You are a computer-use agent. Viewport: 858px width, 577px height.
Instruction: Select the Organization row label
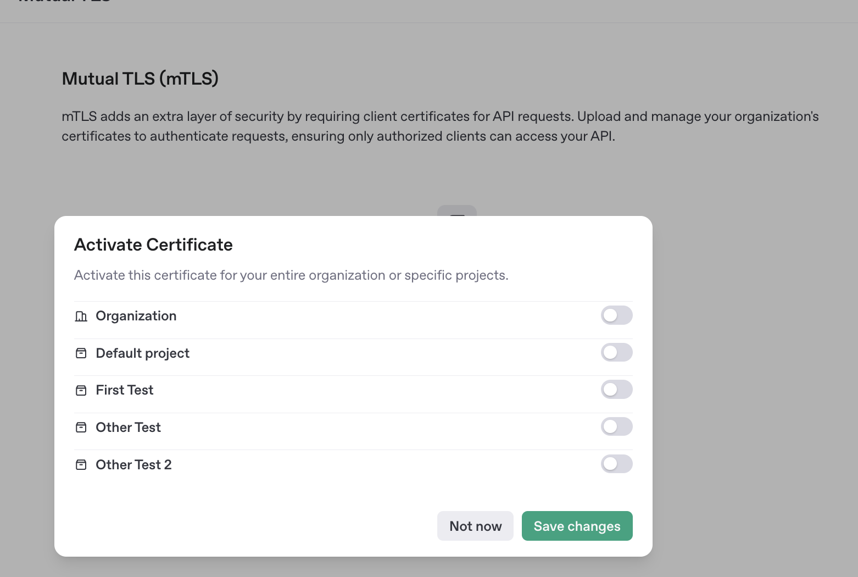[x=136, y=316]
